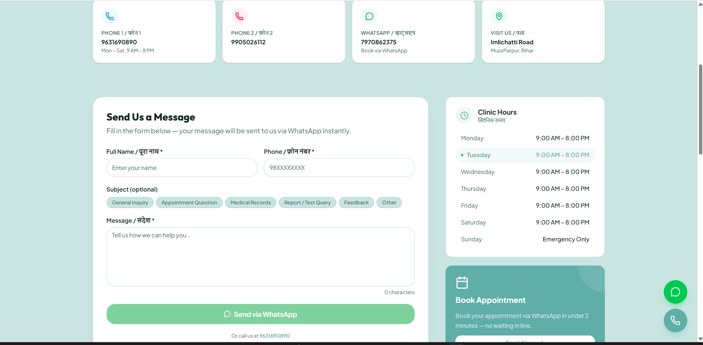Screen dimensions: 703x345
Task: Choose the Other subject chip
Action: click(389, 203)
